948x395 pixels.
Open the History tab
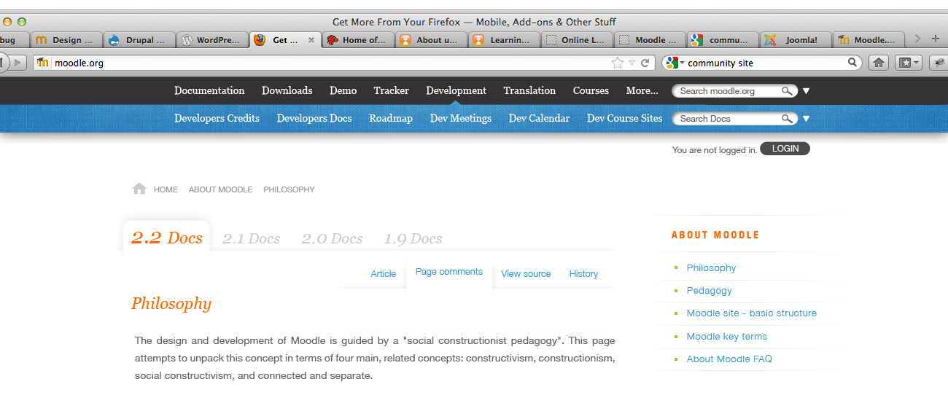(x=583, y=274)
